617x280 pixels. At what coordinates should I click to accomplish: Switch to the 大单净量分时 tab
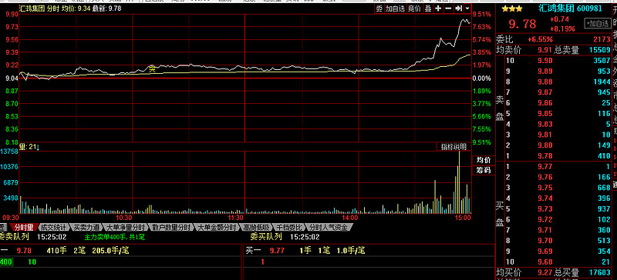[x=126, y=228]
